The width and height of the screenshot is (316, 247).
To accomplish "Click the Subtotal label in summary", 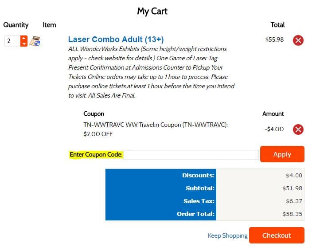I will (x=200, y=188).
